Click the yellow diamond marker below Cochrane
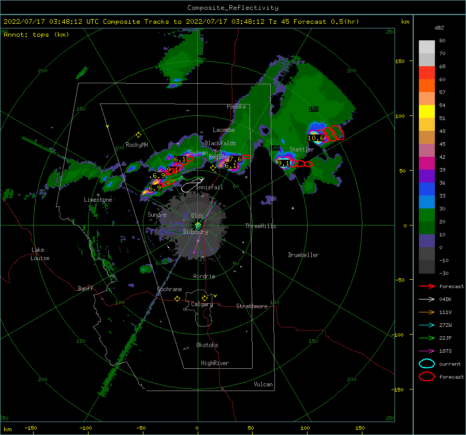This screenshot has height=435, width=466. click(178, 298)
